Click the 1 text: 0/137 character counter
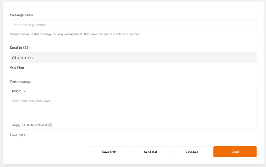This screenshot has height=167, width=266. click(18, 135)
